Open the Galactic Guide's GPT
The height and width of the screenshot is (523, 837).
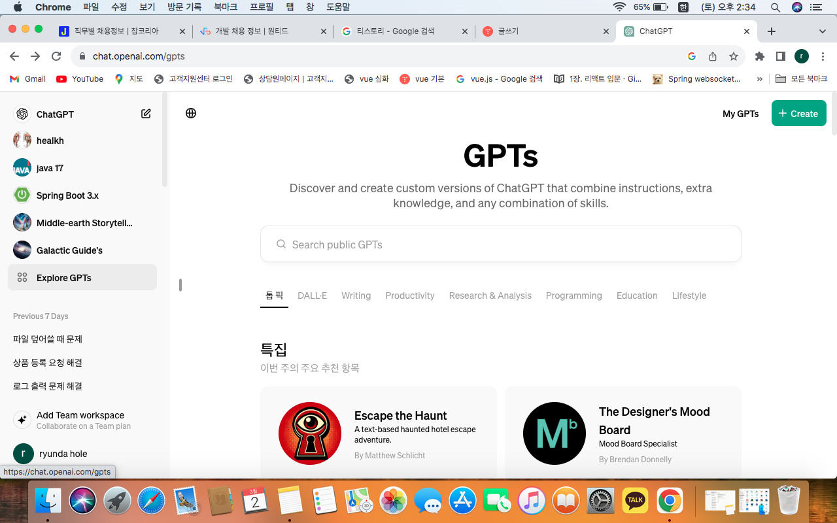point(82,250)
